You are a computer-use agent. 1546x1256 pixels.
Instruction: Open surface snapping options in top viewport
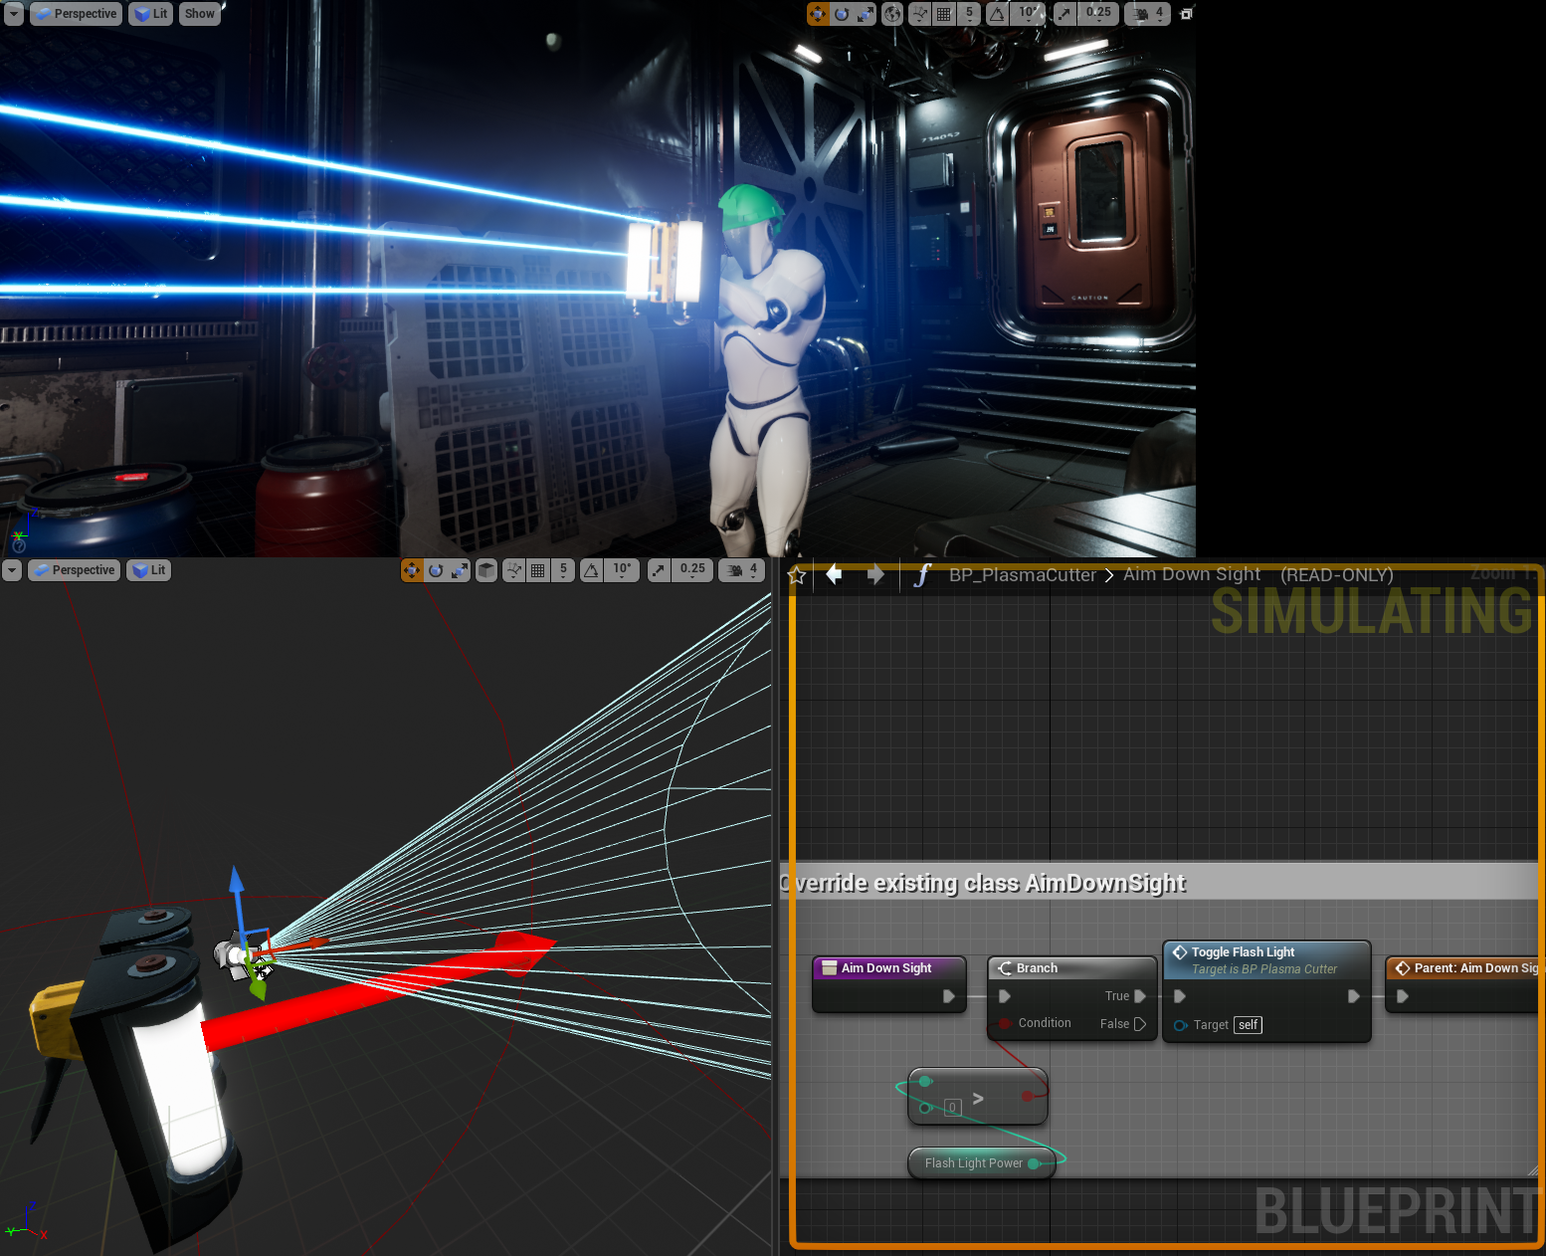pos(920,14)
